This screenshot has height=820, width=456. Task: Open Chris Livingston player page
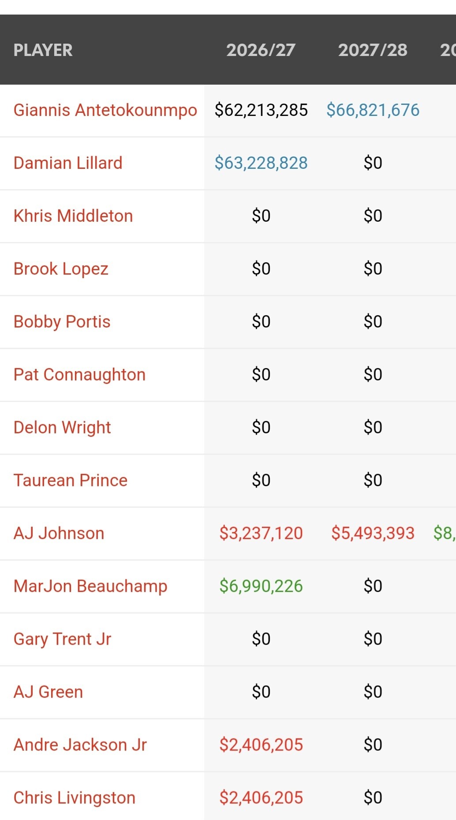coord(75,798)
